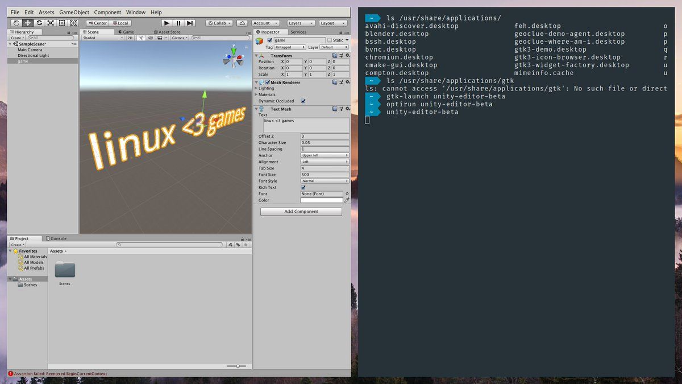Click Create in the Hierarchy panel
This screenshot has width=682, height=384.
point(17,38)
